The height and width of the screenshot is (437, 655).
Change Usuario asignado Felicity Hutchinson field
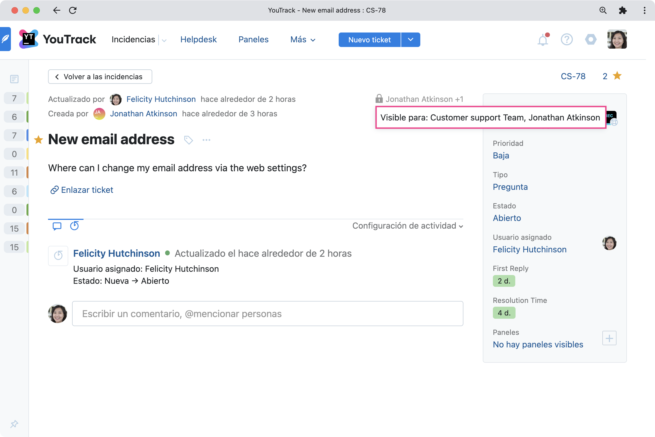pos(529,249)
